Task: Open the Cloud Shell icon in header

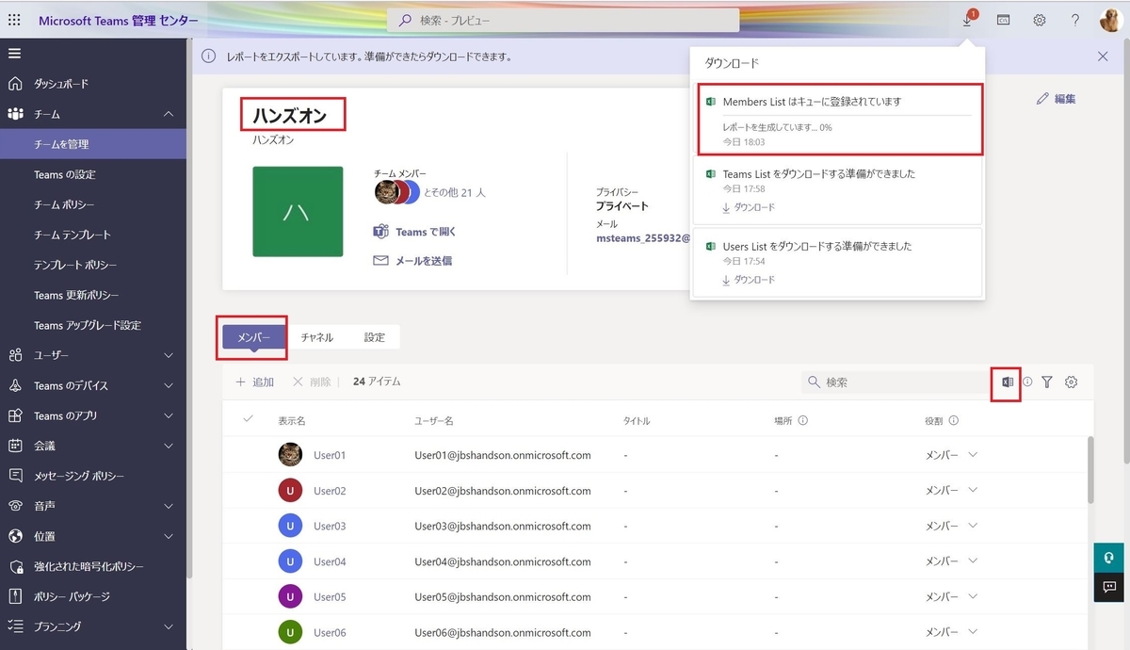Action: click(1004, 20)
